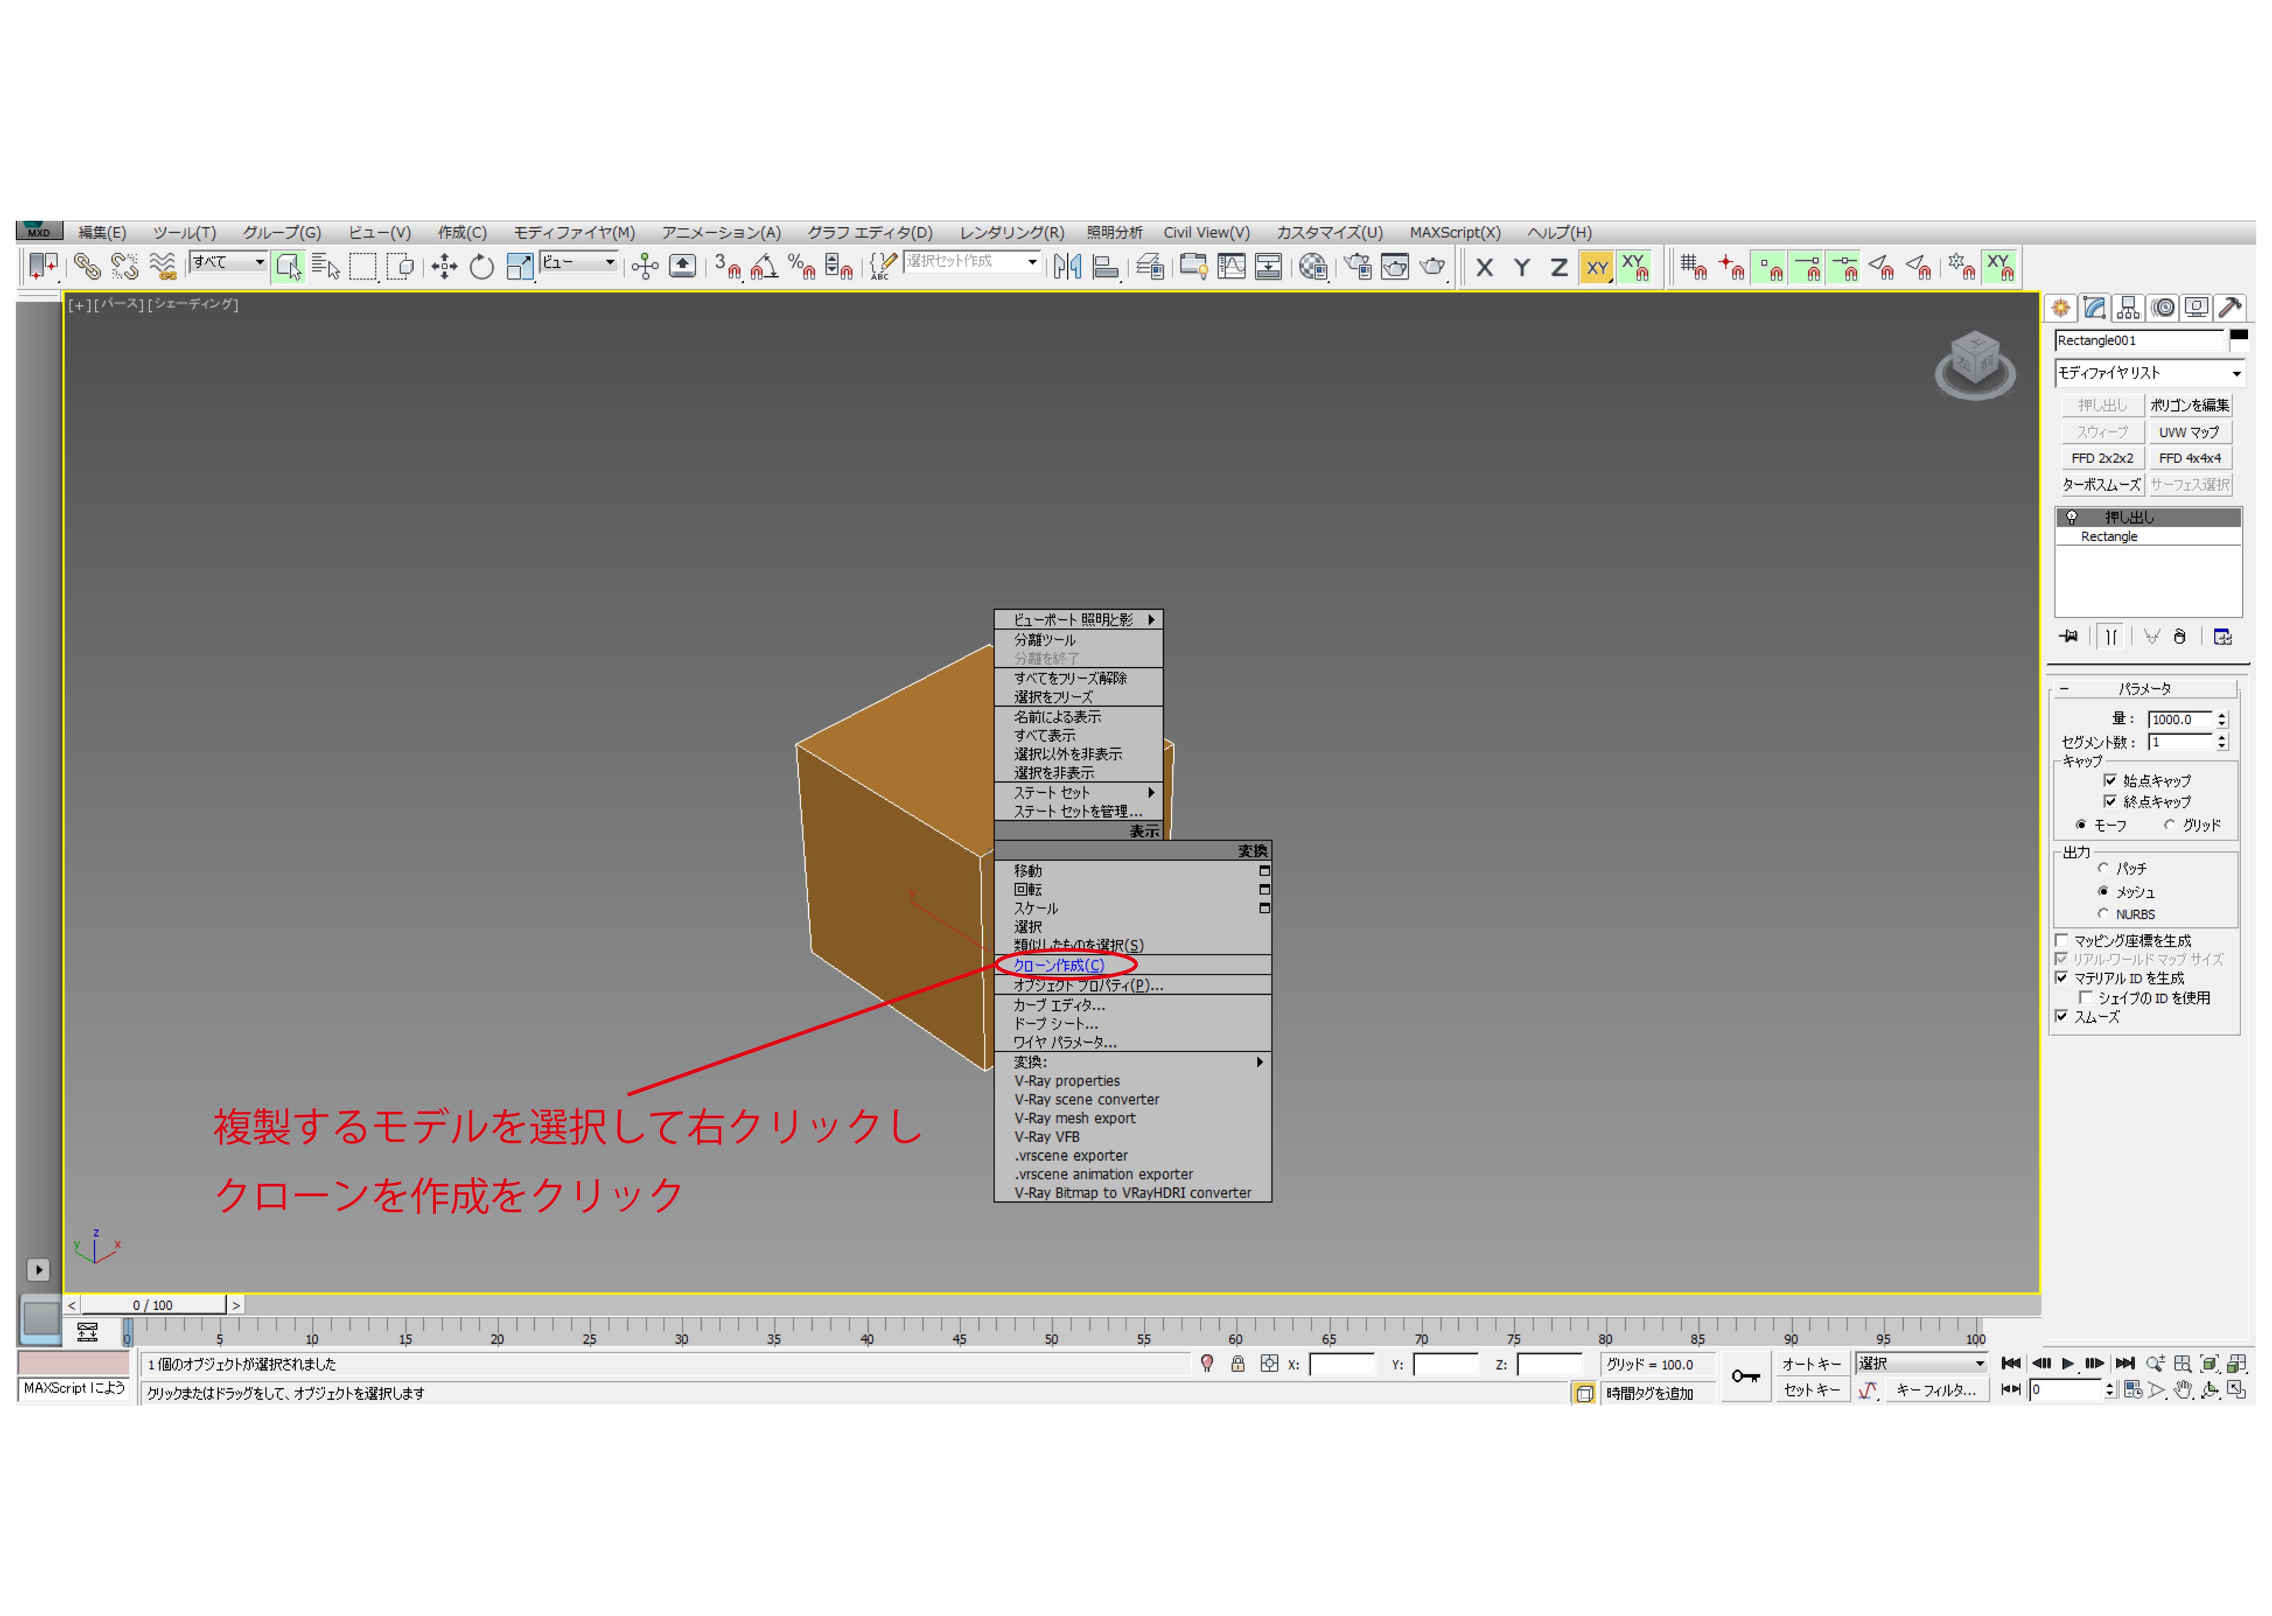Activate the Rotate tool icon
The image size is (2272, 1616).
482,267
